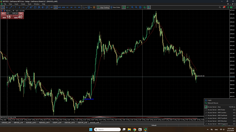The image size is (236, 132).
Task: Switch chart to D1 timeframe
Action: pos(75,7)
